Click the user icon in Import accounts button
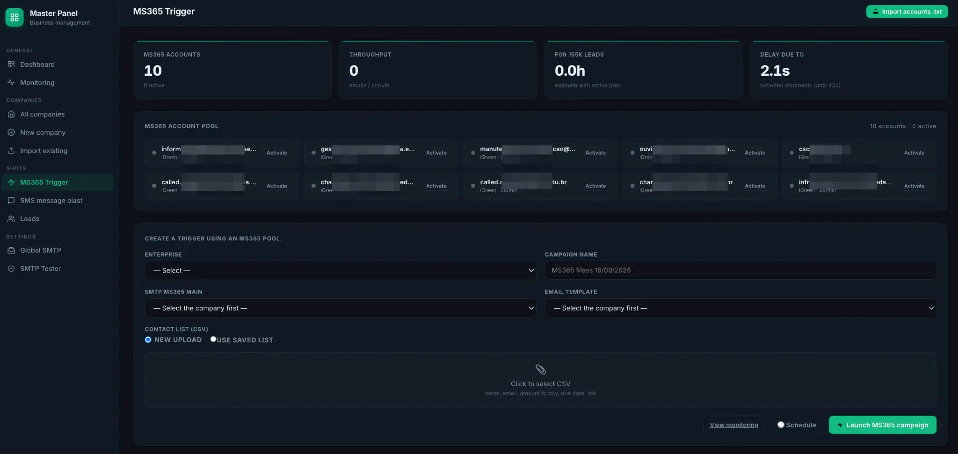The image size is (958, 454). (875, 12)
